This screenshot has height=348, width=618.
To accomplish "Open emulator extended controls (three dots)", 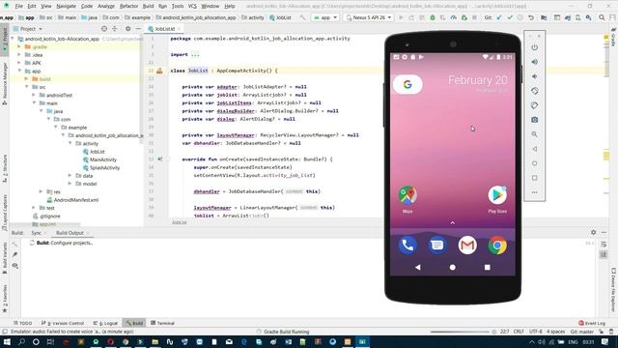I will (x=534, y=192).
